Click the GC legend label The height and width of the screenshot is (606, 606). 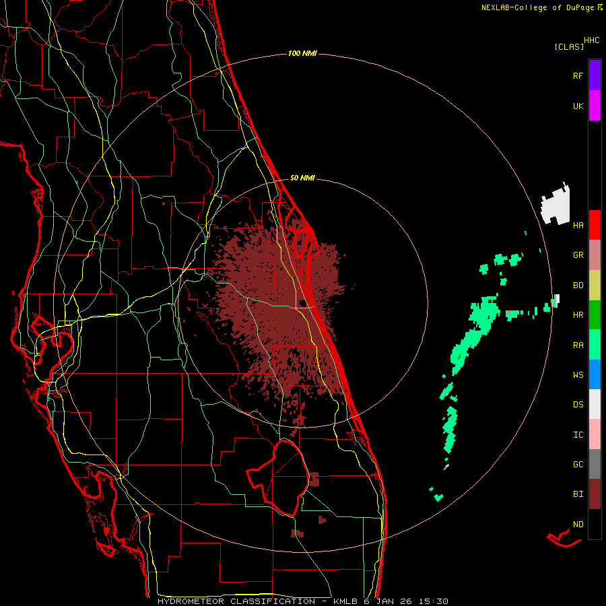click(578, 465)
